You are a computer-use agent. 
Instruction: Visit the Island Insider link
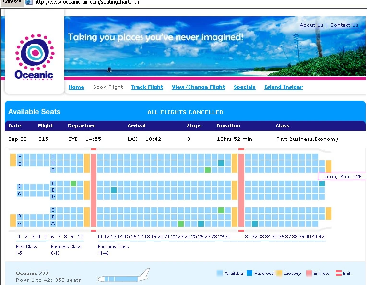click(284, 87)
